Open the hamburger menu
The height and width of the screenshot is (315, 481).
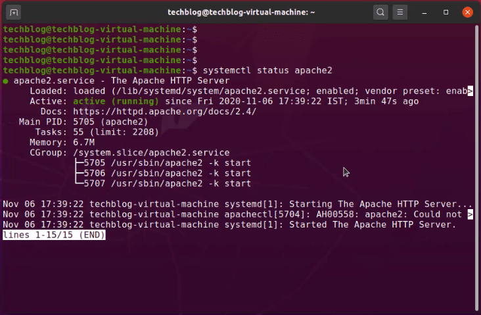pyautogui.click(x=400, y=12)
